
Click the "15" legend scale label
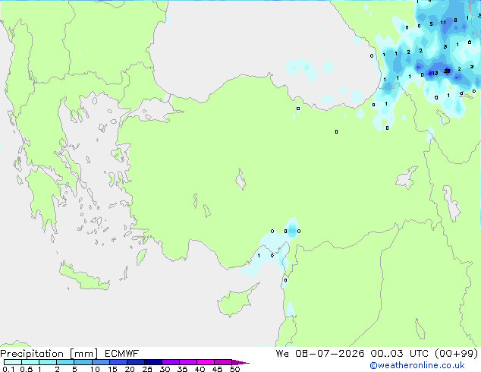112,369
